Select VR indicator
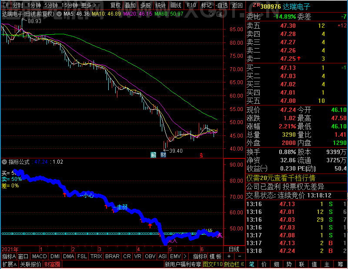 (x=138, y=256)
